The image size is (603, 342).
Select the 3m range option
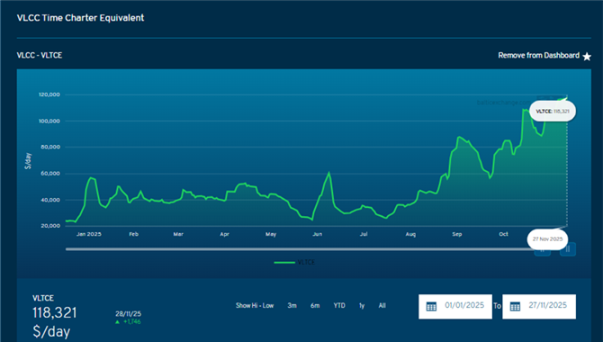coord(292,305)
